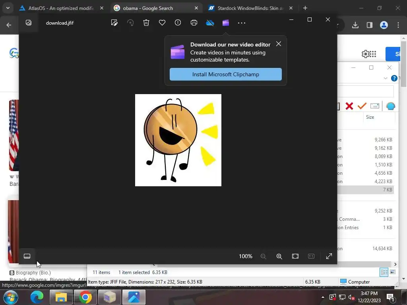The height and width of the screenshot is (305, 407).
Task: Click red X delete icon in archive window
Action: 349,106
